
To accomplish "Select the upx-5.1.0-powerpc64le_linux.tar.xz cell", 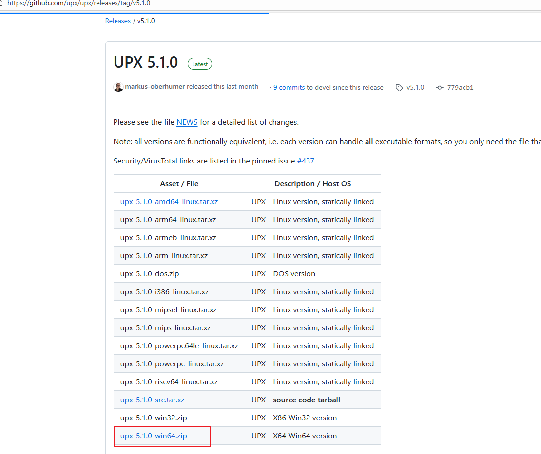I will (179, 346).
